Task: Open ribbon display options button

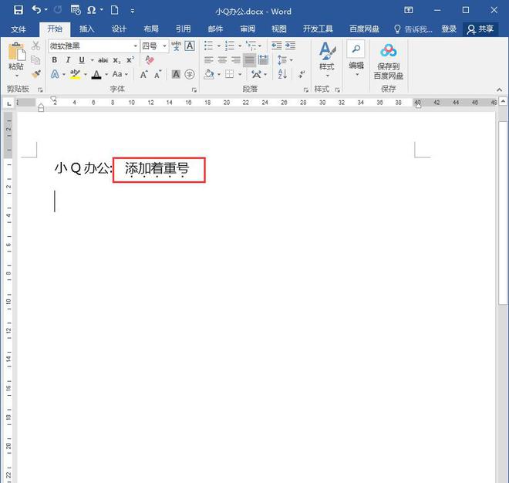Action: click(x=409, y=10)
